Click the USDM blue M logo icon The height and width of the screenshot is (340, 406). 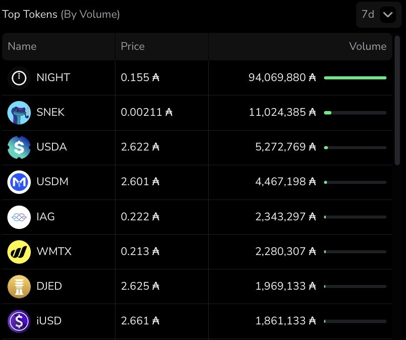pyautogui.click(x=19, y=182)
